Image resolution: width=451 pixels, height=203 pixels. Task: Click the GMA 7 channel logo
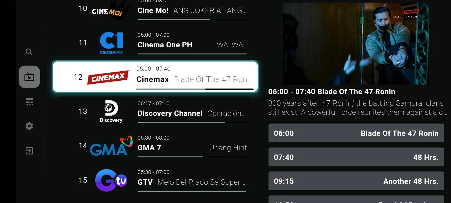(111, 146)
